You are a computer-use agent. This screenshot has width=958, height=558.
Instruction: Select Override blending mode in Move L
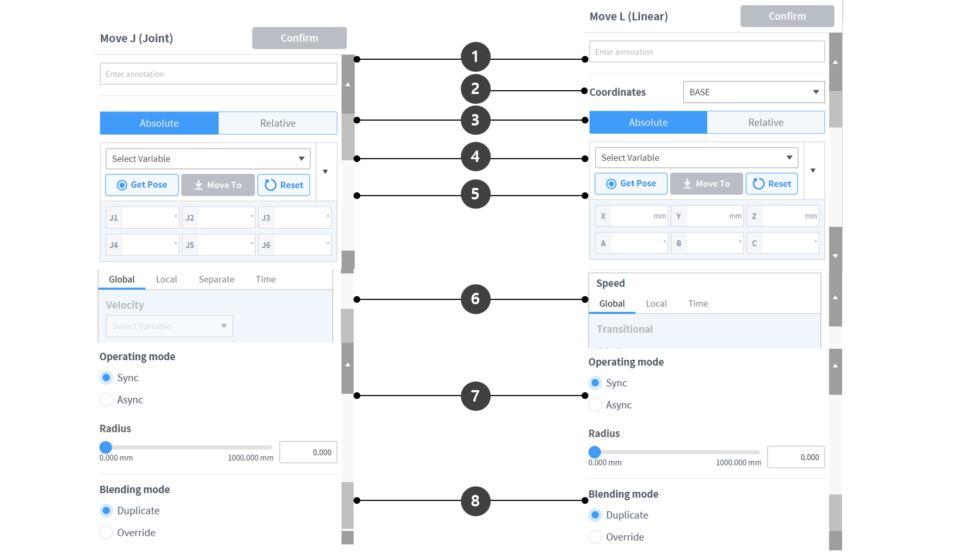pyautogui.click(x=596, y=537)
